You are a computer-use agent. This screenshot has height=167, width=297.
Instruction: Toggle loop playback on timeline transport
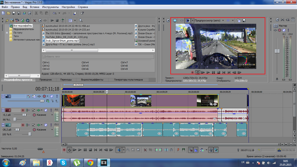click(x=69, y=150)
